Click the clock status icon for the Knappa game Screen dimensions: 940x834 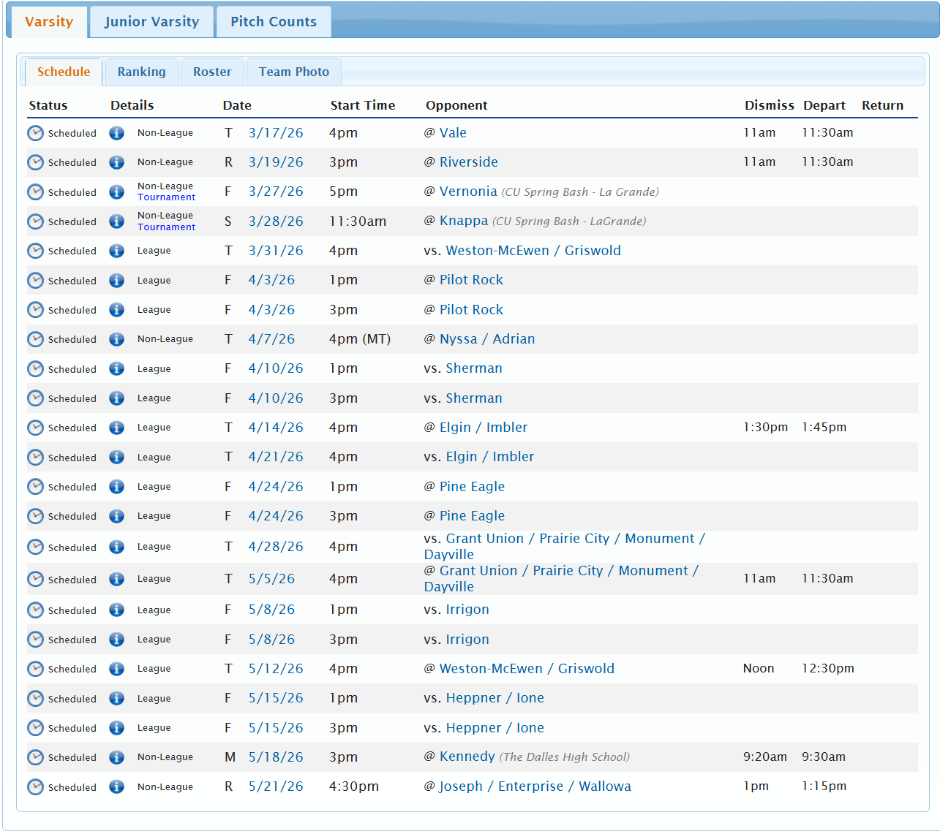click(x=35, y=221)
